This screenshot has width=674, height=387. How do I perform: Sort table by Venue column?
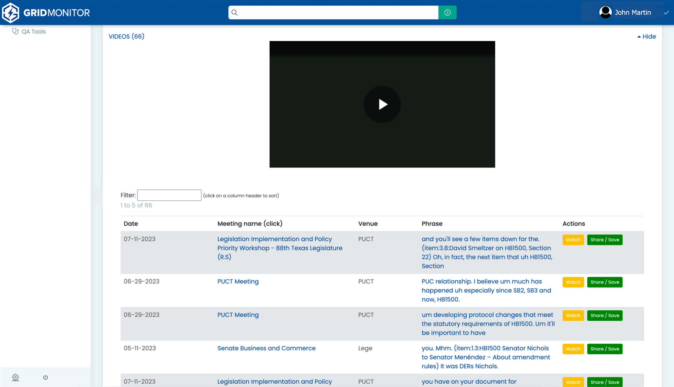pyautogui.click(x=368, y=224)
